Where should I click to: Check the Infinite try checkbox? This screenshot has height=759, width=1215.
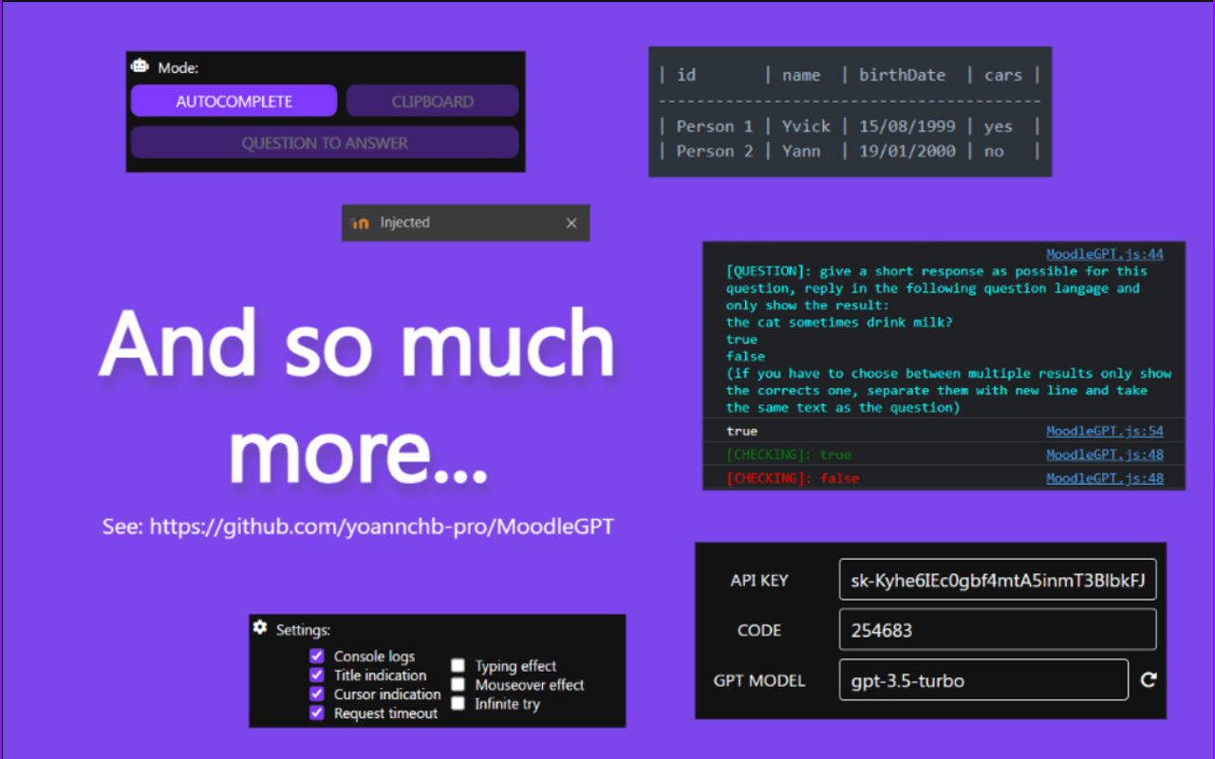pyautogui.click(x=458, y=703)
